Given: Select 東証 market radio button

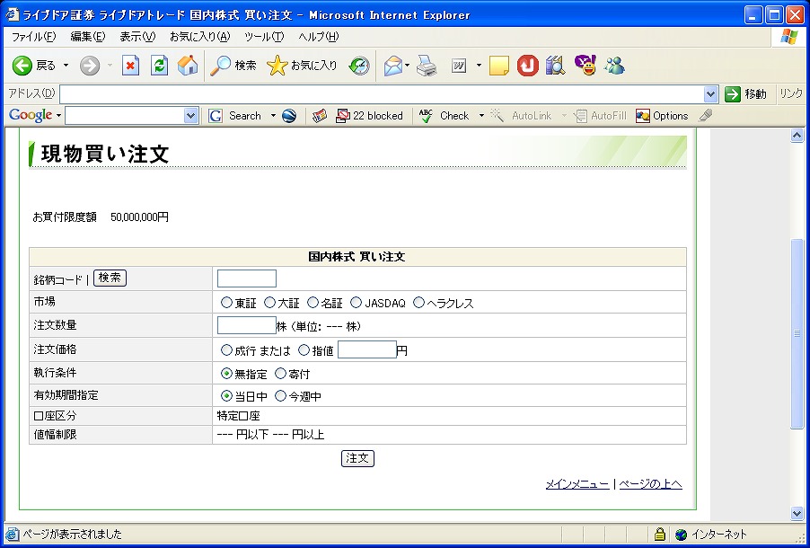Looking at the screenshot, I should click(226, 303).
